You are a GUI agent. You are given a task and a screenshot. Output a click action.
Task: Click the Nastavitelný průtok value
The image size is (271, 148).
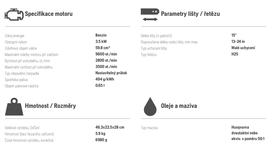(x=111, y=73)
